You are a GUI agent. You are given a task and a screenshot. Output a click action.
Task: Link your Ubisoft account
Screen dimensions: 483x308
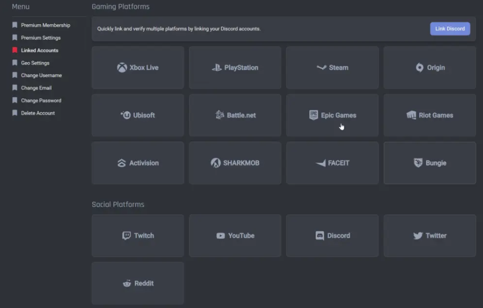138,115
